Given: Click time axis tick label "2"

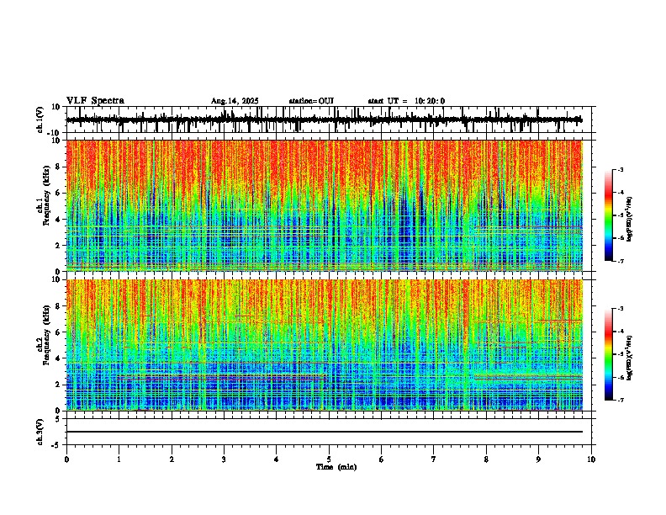Looking at the screenshot, I should (x=172, y=459).
